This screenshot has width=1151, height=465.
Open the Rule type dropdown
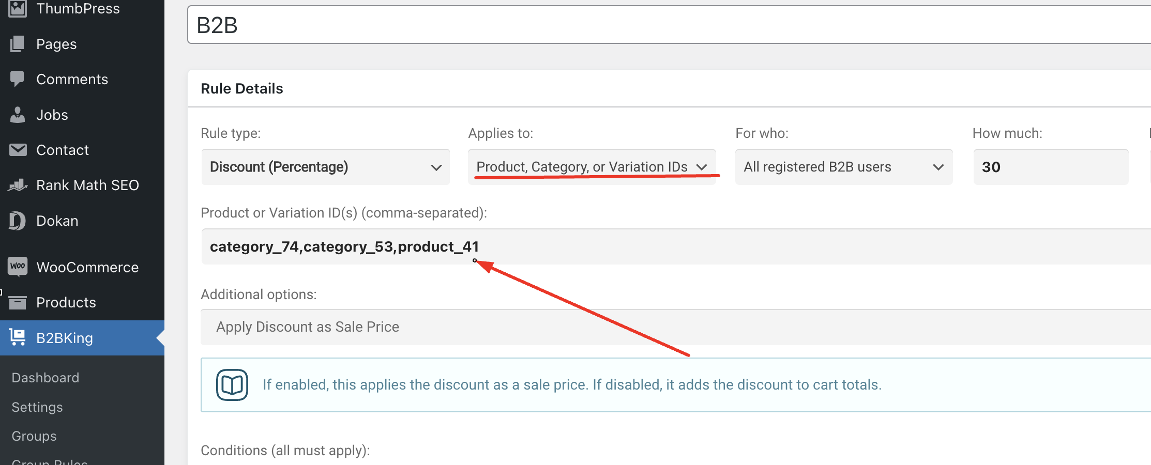(326, 167)
